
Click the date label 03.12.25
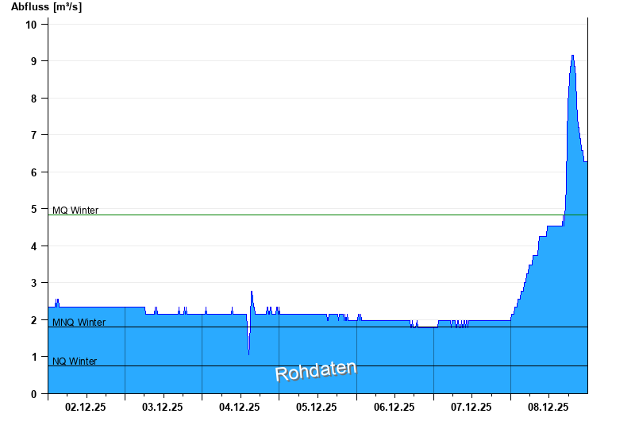163,407
